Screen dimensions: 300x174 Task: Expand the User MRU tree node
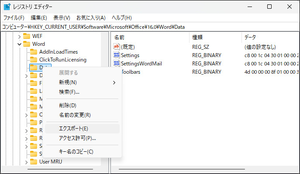[x=26, y=162]
